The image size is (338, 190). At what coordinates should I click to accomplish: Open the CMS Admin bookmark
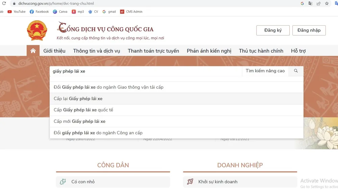[131, 11]
